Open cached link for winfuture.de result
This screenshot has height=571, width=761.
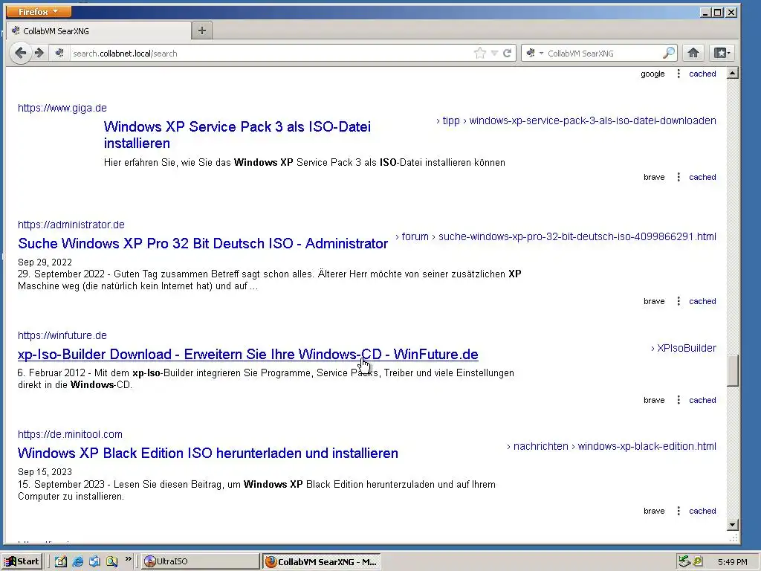[x=702, y=400]
